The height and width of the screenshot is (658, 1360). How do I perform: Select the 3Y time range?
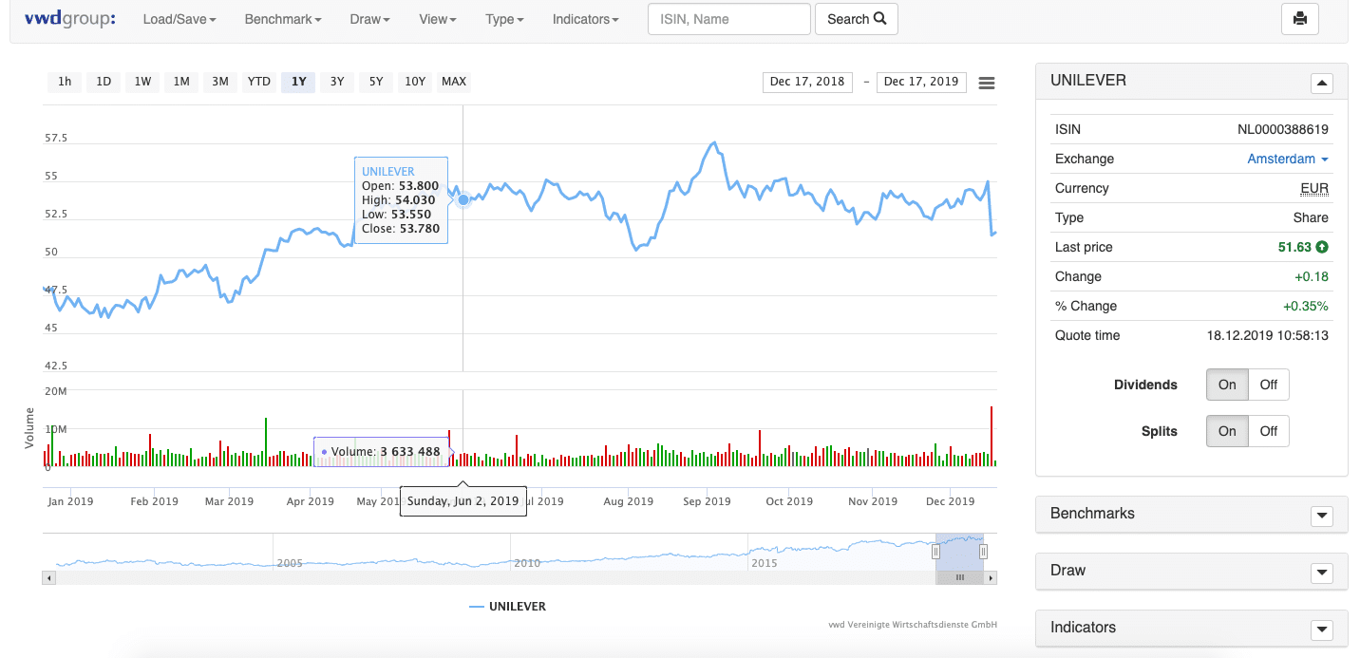pos(337,82)
